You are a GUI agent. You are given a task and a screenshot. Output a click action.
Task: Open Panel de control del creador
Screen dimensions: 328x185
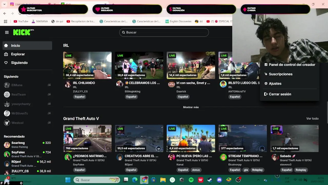(290, 65)
